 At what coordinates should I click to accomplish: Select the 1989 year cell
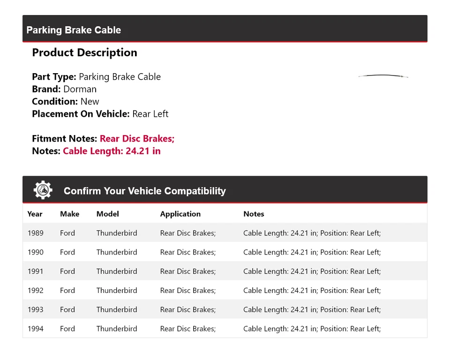click(x=35, y=233)
